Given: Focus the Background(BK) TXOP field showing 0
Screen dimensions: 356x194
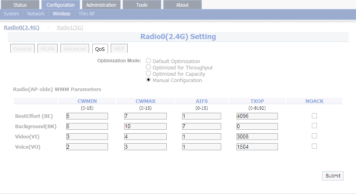Looking at the screenshot, I should (257, 126).
